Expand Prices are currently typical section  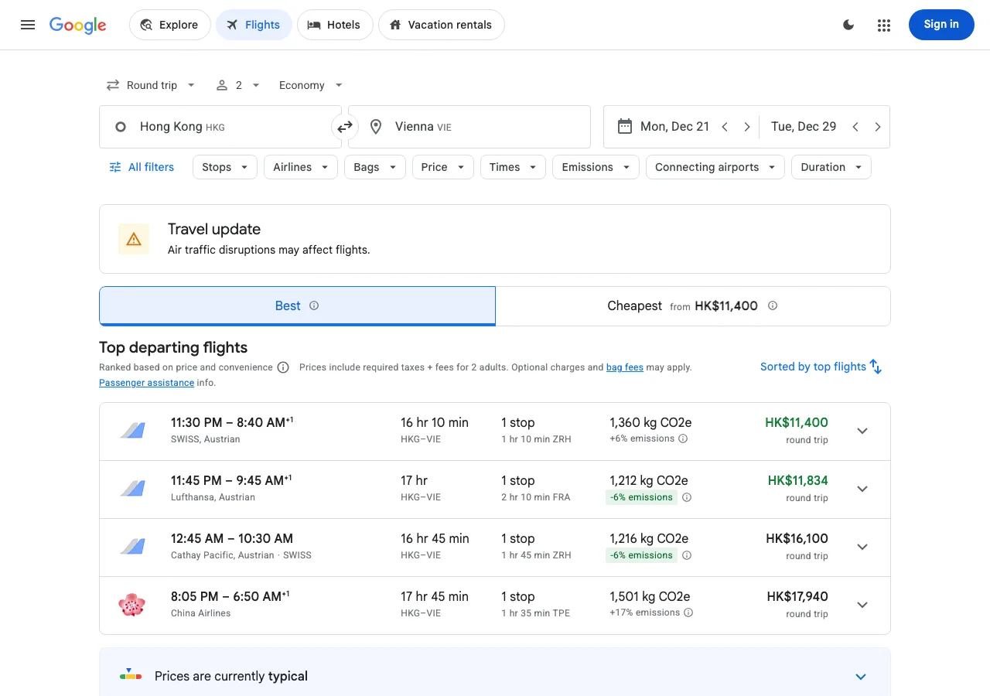[x=861, y=677]
